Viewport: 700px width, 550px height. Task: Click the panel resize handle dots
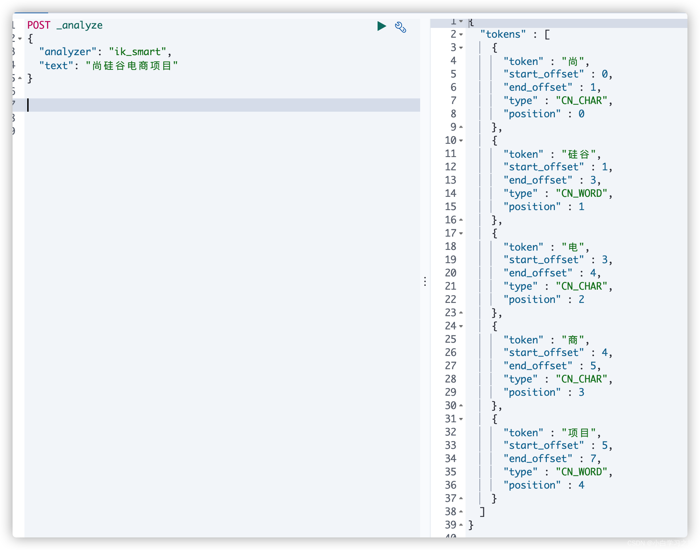click(425, 281)
